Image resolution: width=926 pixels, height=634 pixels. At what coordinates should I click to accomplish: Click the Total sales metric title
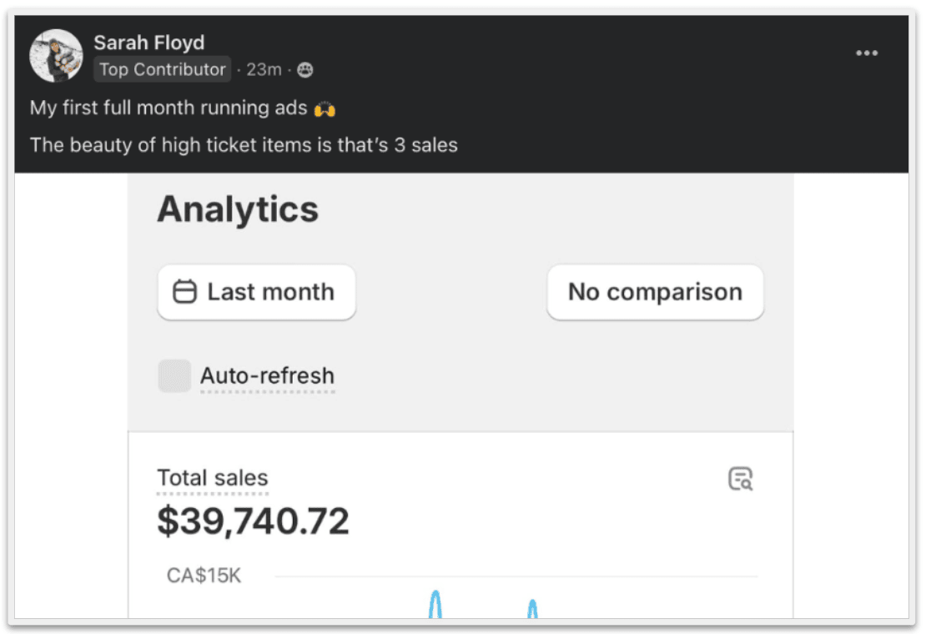pyautogui.click(x=213, y=478)
